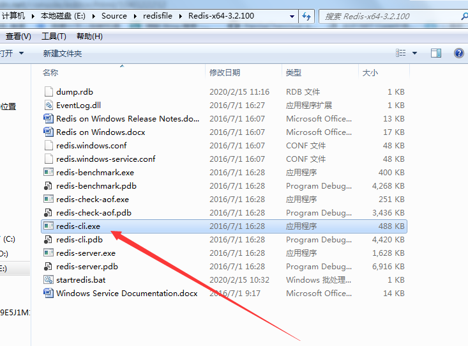Click the Windows Service Documentation.docx Word icon
The image size is (468, 346).
tap(49, 294)
